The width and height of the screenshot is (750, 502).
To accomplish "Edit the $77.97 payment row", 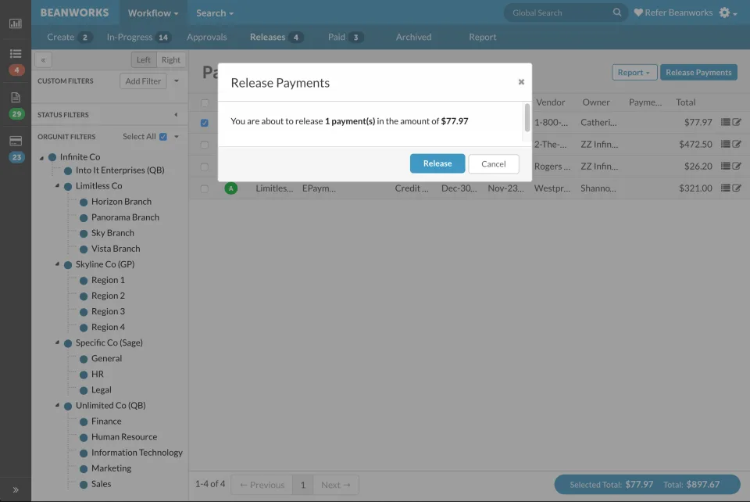I will point(737,122).
